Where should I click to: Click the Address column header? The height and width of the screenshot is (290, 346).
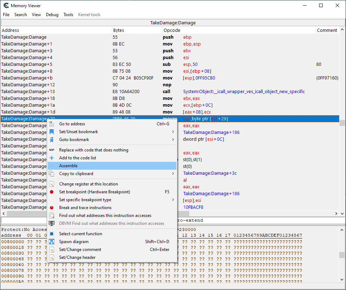click(x=57, y=30)
